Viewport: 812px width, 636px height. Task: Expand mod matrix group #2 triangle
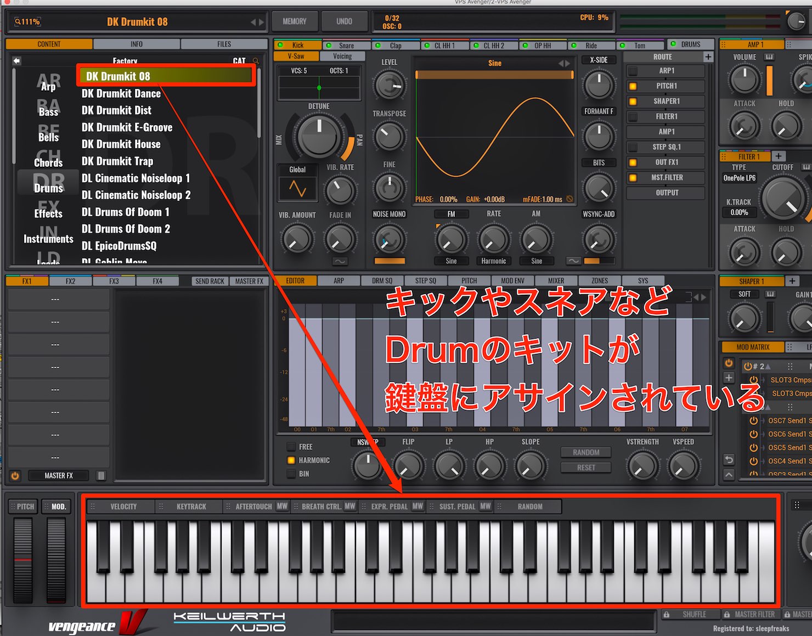768,367
